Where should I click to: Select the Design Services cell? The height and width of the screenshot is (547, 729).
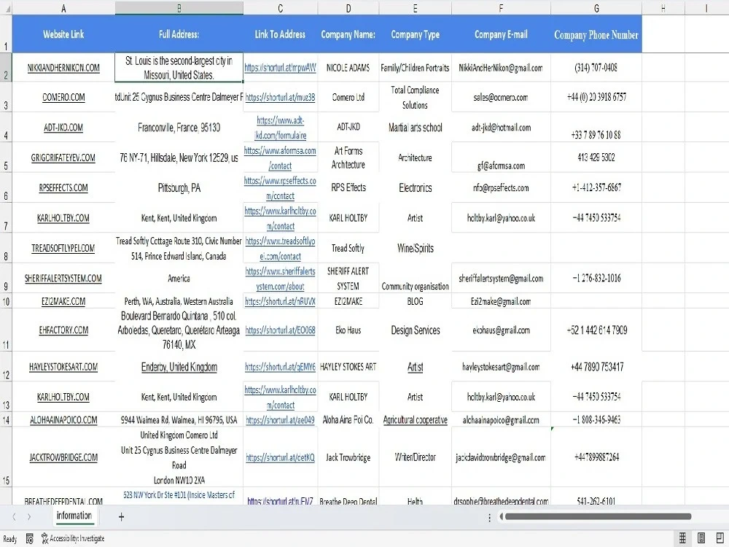(416, 330)
